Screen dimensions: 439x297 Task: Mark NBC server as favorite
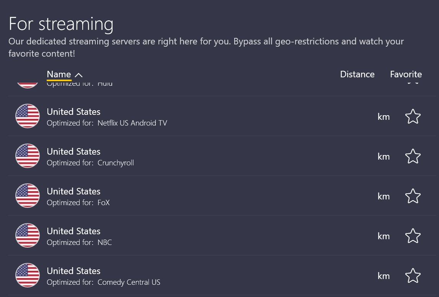click(413, 236)
